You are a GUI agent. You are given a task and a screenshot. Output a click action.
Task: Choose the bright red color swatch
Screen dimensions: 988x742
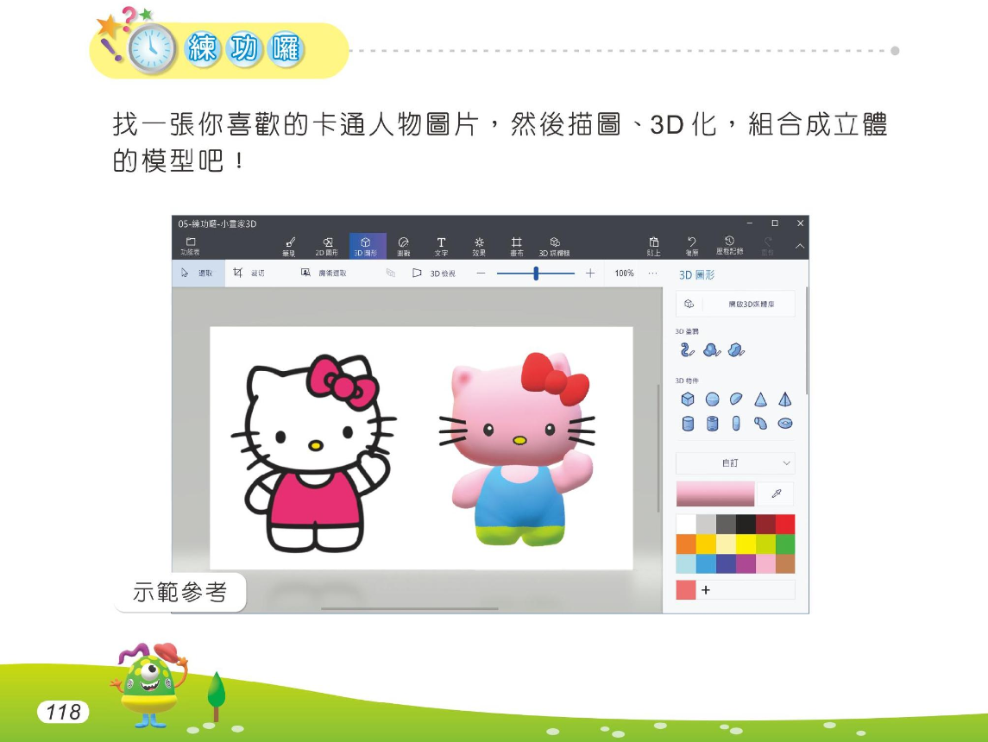[x=785, y=524]
